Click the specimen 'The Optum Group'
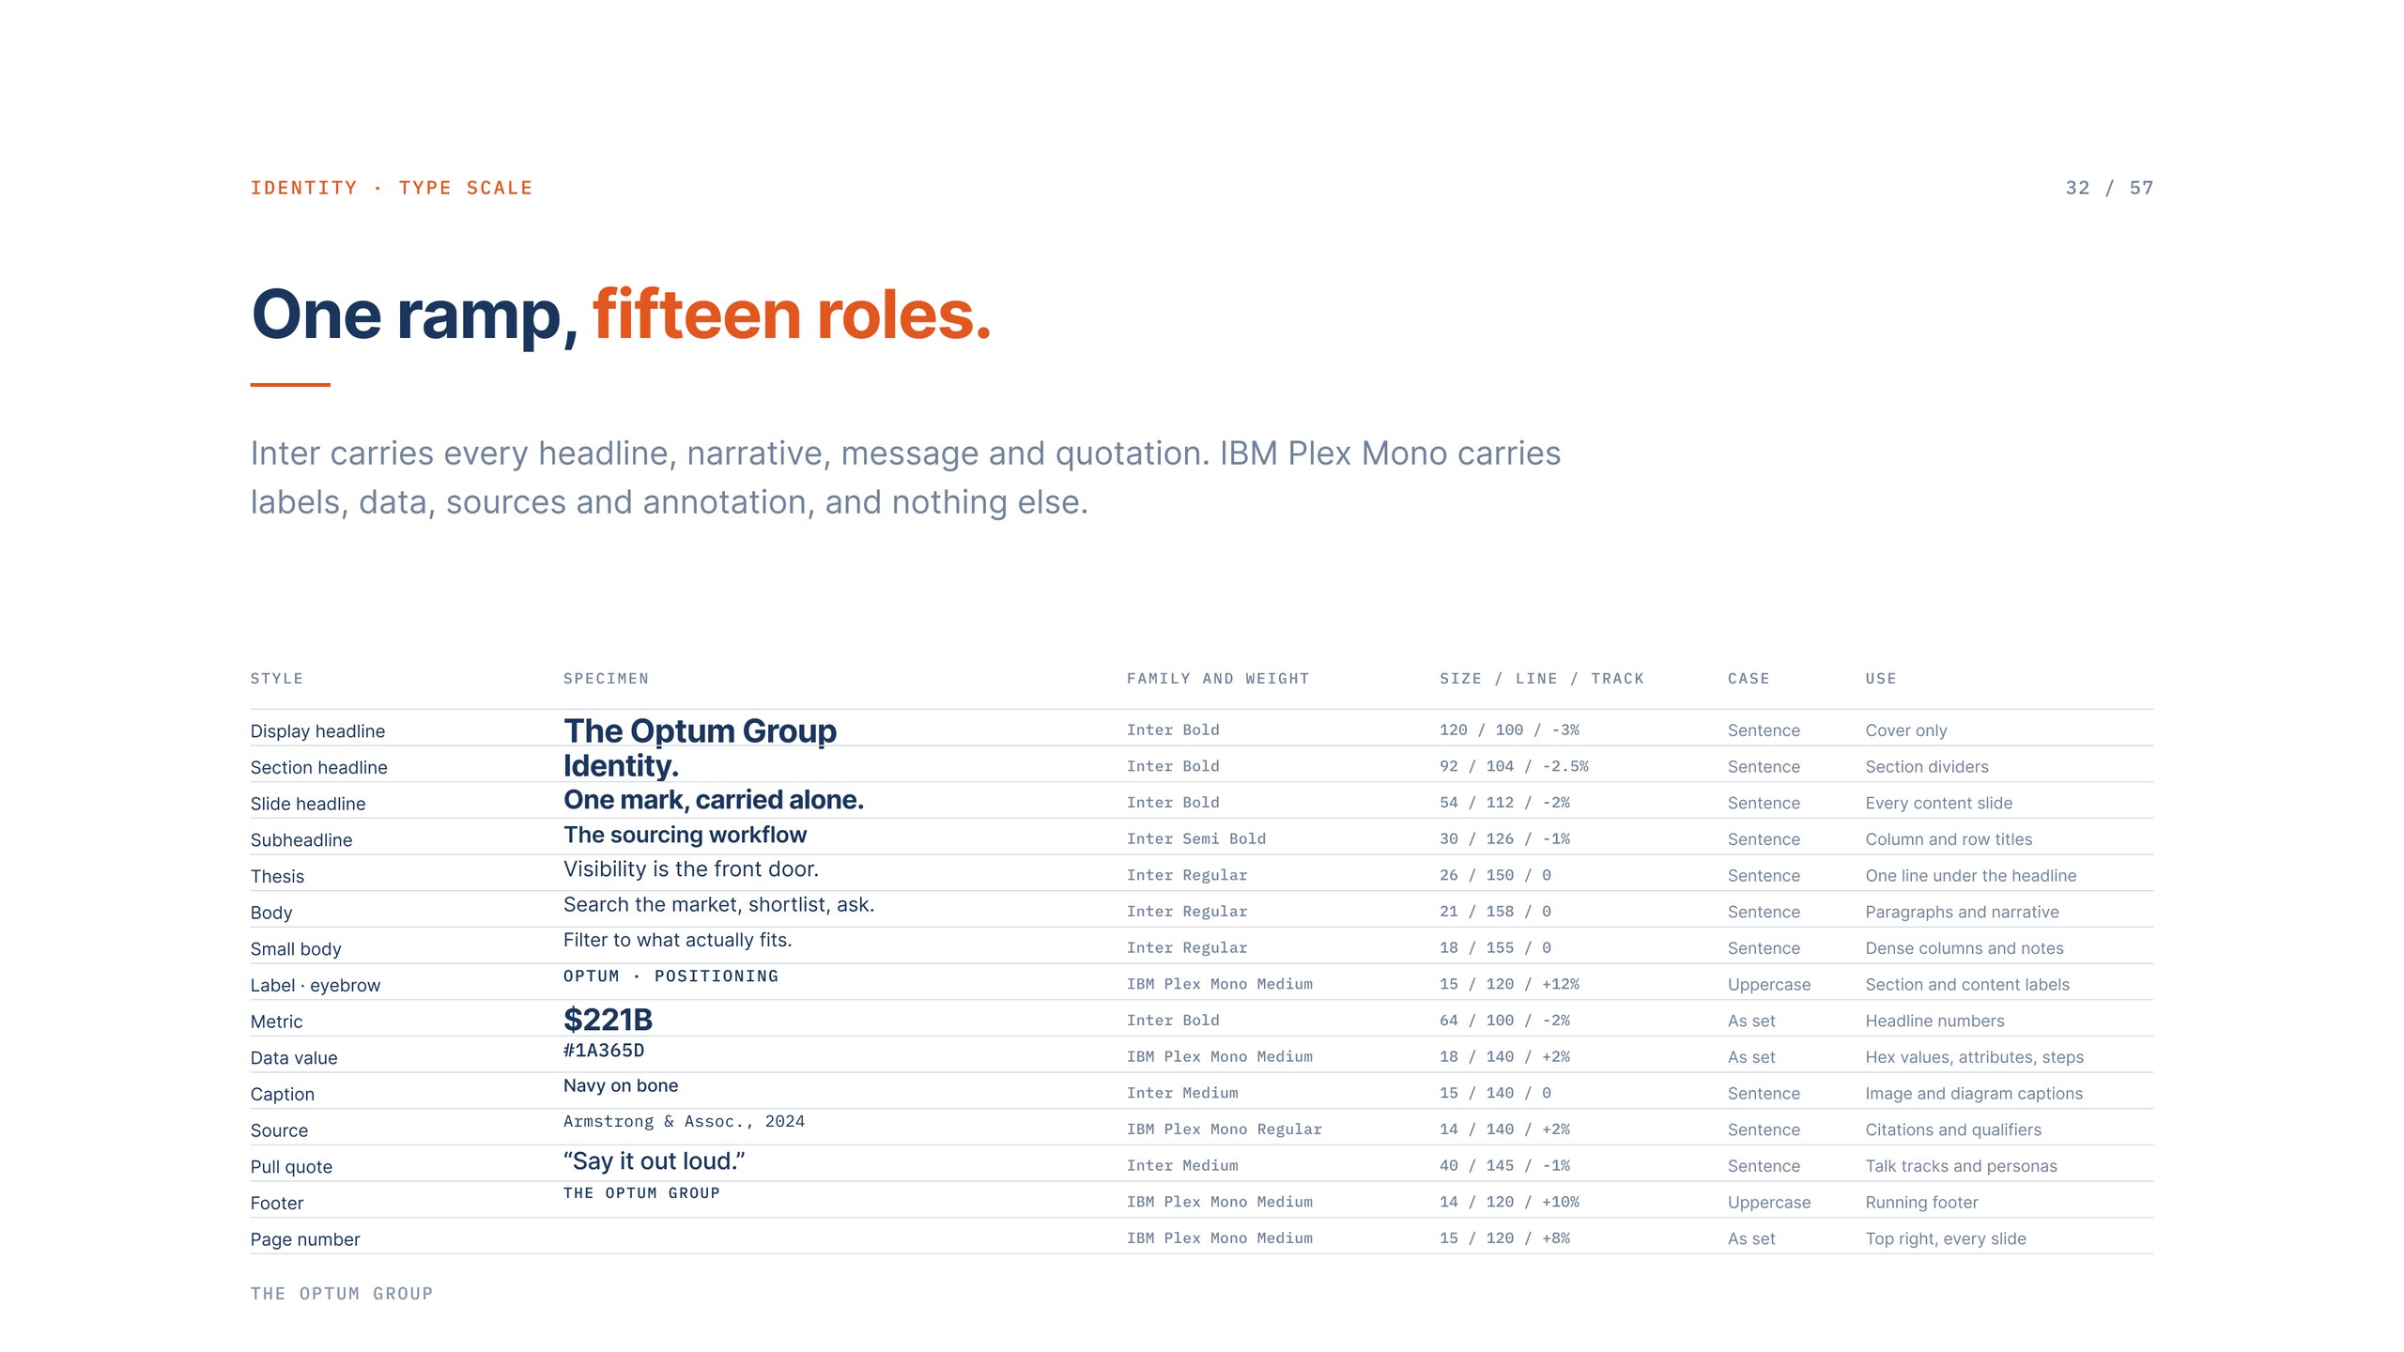 (700, 730)
